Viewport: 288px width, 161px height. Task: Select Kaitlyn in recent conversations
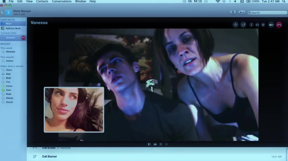9,61
